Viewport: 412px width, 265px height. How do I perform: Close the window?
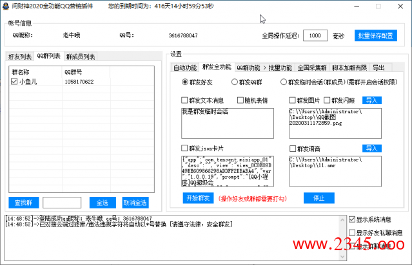tap(400, 6)
